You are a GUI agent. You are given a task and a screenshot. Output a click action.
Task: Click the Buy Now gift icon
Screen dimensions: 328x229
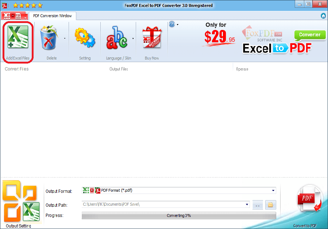click(x=152, y=38)
